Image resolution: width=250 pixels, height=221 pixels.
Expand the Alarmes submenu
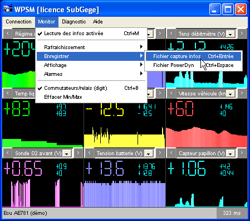tap(91, 74)
